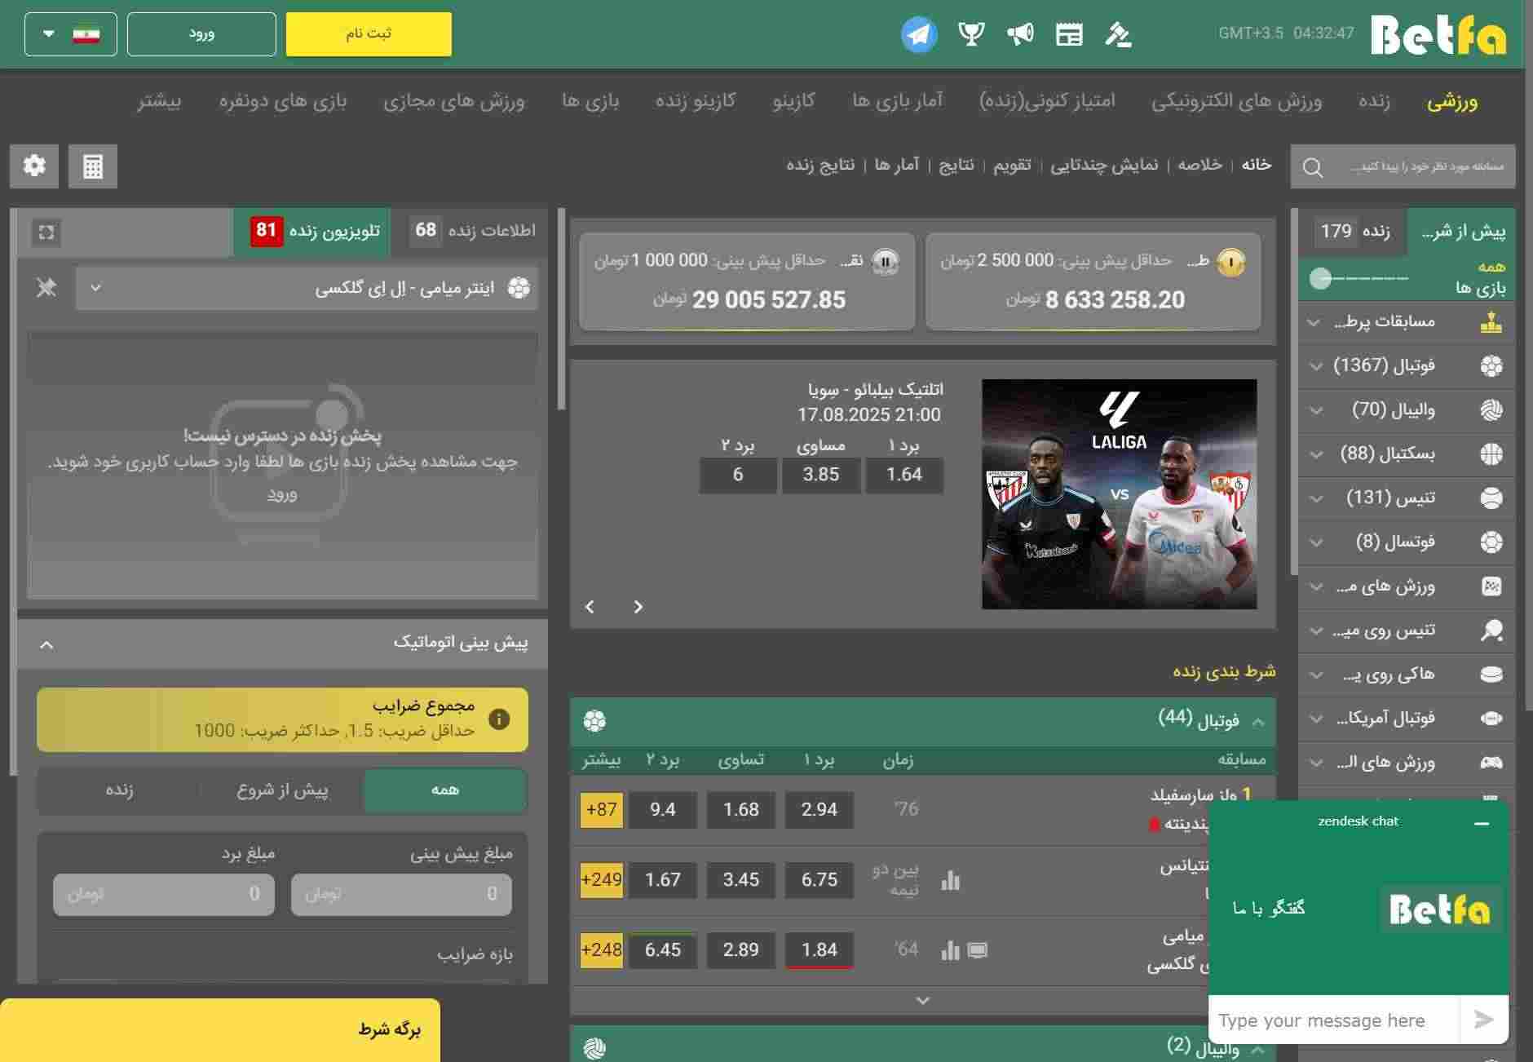Select the زنده filter in auto prediction
The image size is (1533, 1062).
click(119, 790)
